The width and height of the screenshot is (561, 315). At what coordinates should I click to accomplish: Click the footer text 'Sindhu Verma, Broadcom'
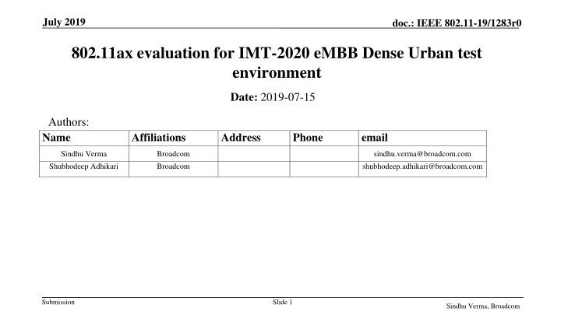(483, 306)
